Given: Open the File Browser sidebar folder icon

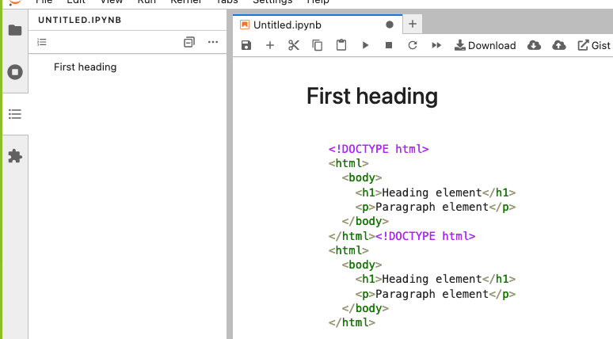Looking at the screenshot, I should pos(15,30).
